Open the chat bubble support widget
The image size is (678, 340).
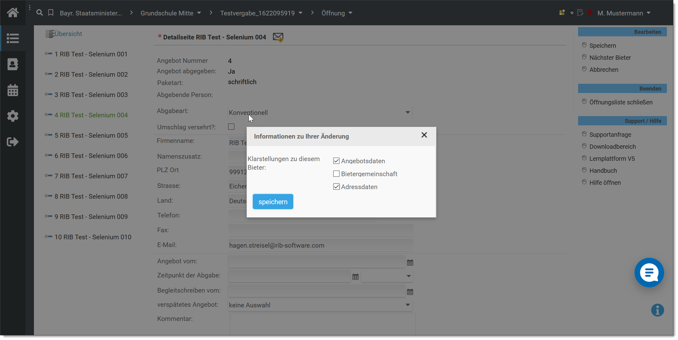coord(649,273)
